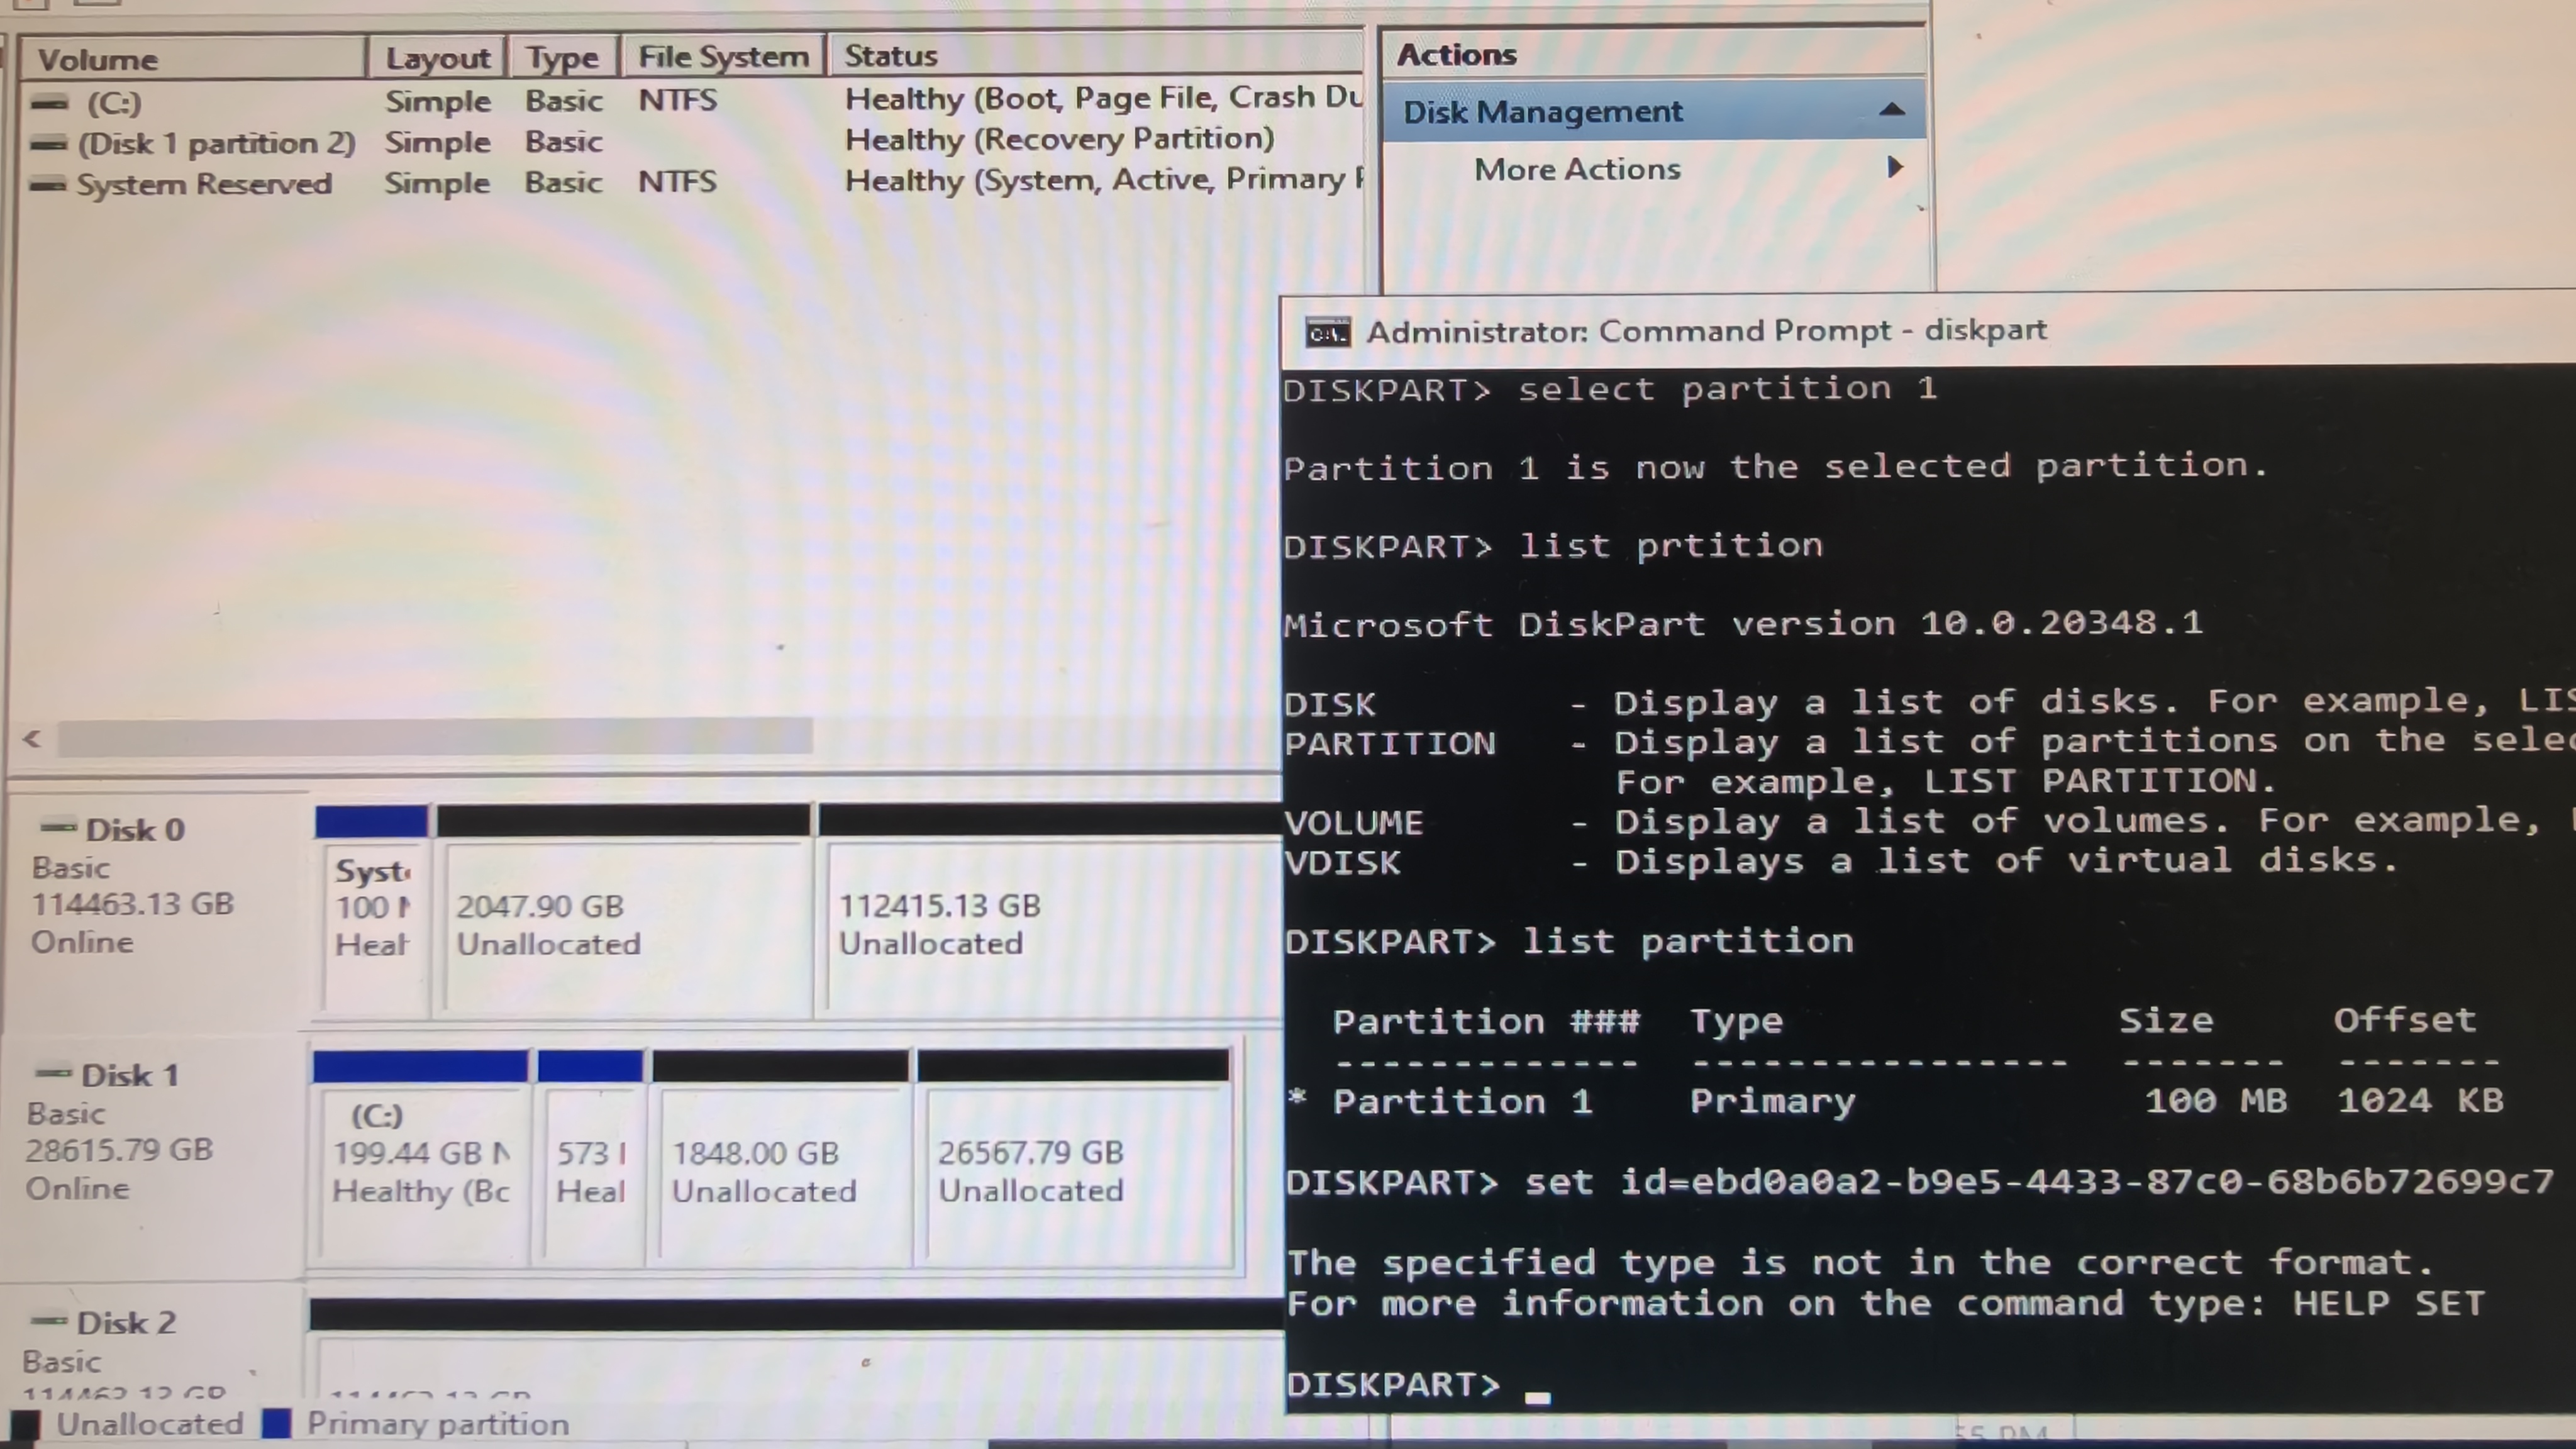Click the Disk 0 drive icon
Screen dimensions: 2576x1449
tap(58, 827)
